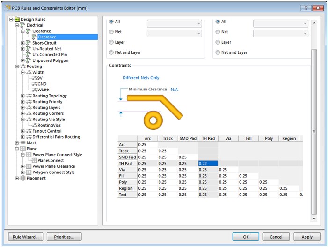Screen dimensions: 328x247
Task: Select the left Net radio button
Action: [111, 32]
